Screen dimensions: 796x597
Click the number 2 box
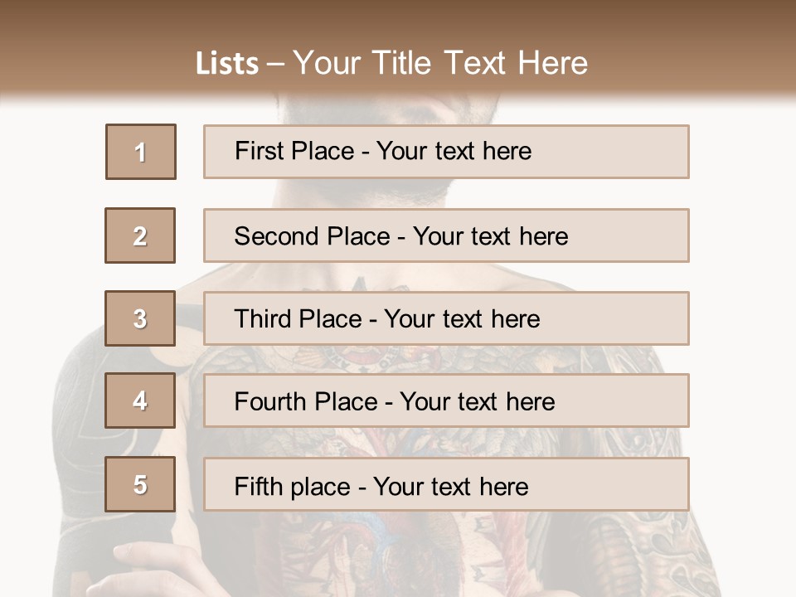tap(140, 235)
